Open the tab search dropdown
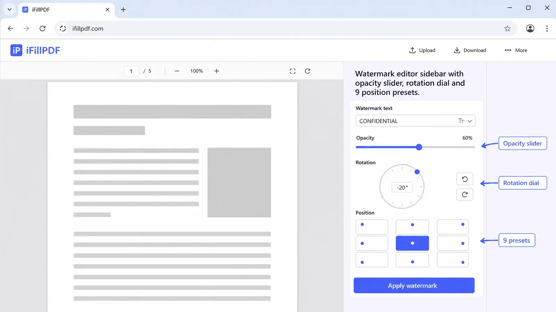556x312 pixels. 10,10
